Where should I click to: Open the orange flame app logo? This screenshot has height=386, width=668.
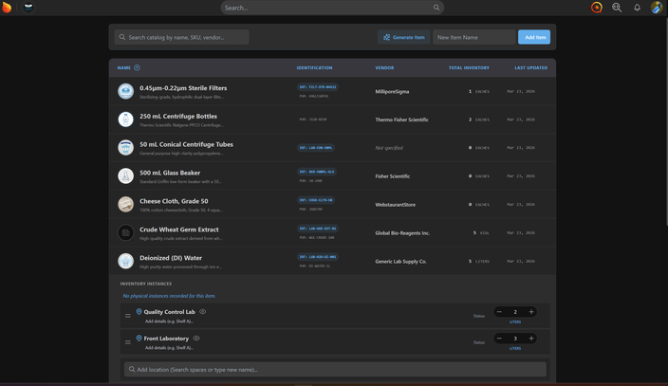[x=7, y=8]
